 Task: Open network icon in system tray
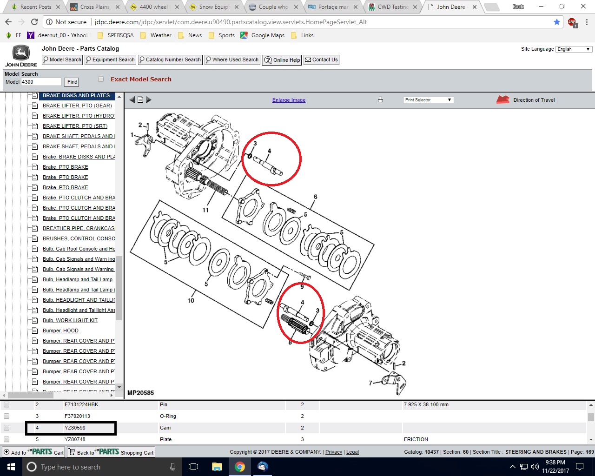524,467
